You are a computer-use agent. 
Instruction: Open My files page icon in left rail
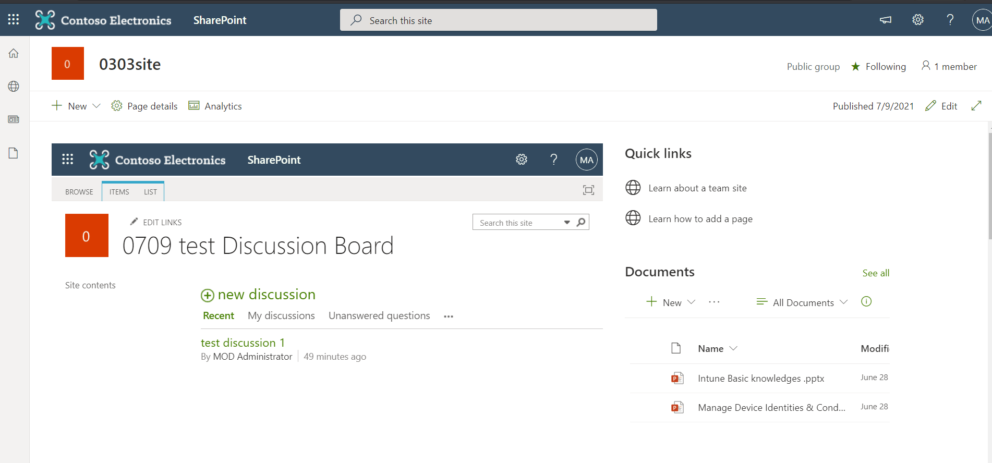[14, 153]
